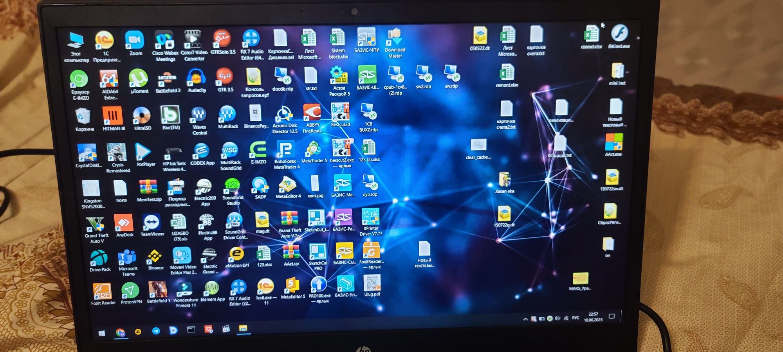The height and width of the screenshot is (352, 783).
Task: Open the sw2.rdp remote connection
Action: 423,77
